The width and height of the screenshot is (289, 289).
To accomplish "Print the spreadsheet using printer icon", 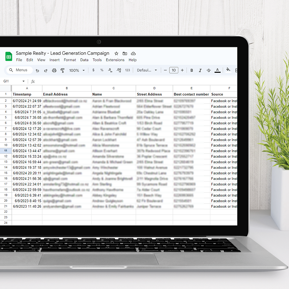I will tap(54, 70).
